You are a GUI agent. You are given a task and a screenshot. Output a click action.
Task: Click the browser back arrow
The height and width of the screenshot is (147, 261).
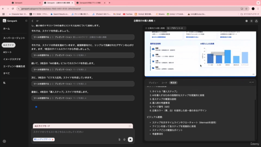tap(3, 9)
